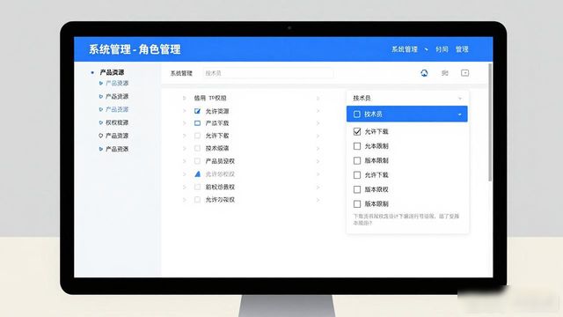
Task: Enable the 产品员授权 checkbox
Action: pyautogui.click(x=197, y=161)
